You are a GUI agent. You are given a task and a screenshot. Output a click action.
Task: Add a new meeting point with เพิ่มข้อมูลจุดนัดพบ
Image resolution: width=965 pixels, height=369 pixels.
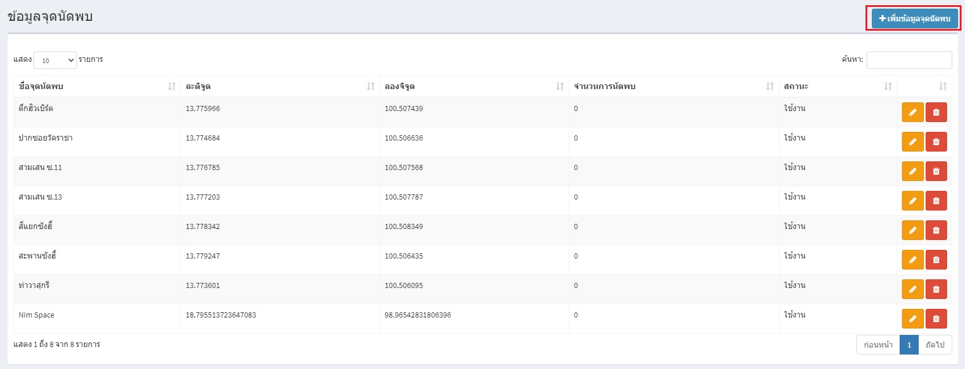[x=914, y=19]
